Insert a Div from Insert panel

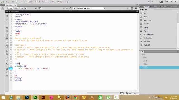coord(145,13)
